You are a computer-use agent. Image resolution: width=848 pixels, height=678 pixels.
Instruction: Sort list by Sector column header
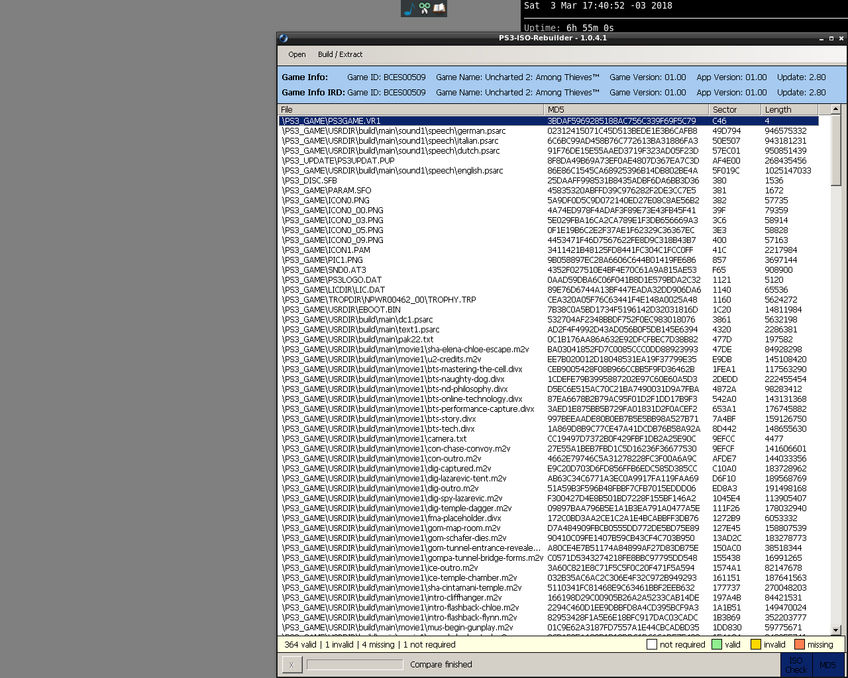(x=735, y=109)
